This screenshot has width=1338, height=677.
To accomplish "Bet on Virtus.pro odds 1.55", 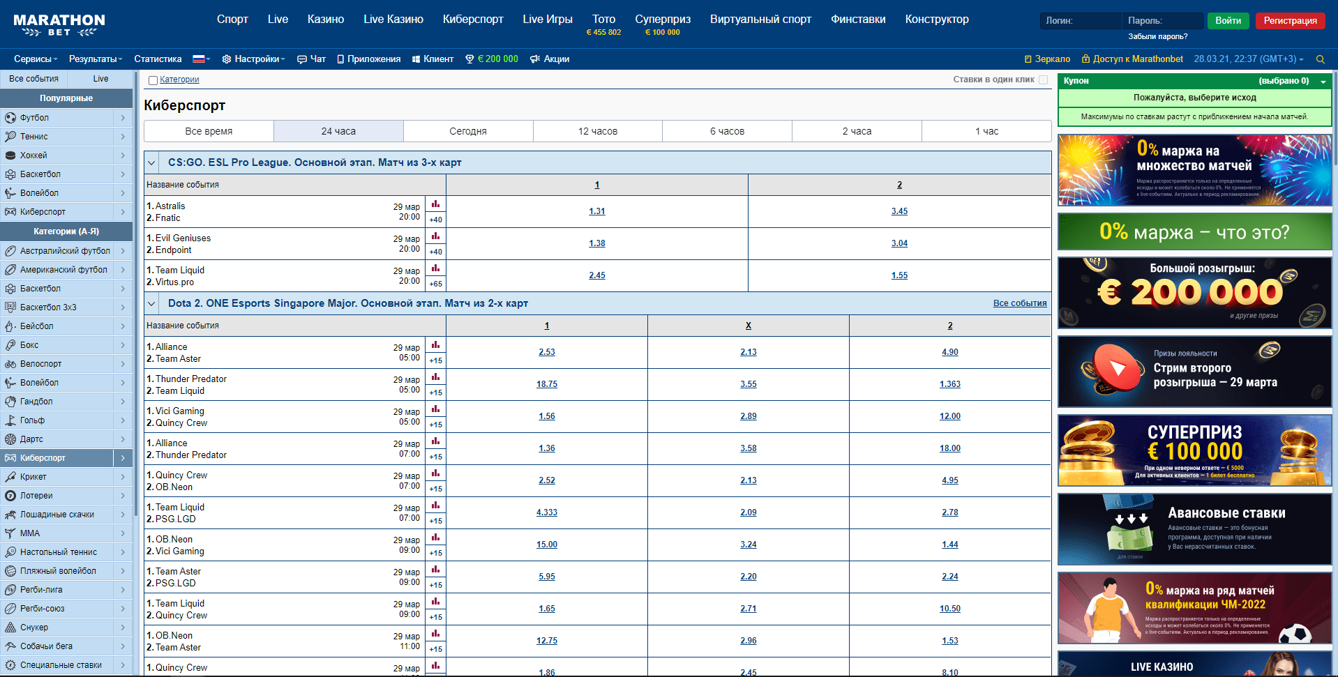I will pyautogui.click(x=899, y=275).
